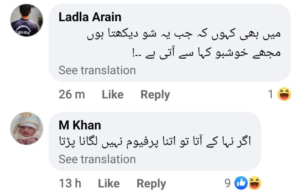Open the haha reaction on Ladla Arain's comment
Viewport: 301px width, 193px height.
284,94
